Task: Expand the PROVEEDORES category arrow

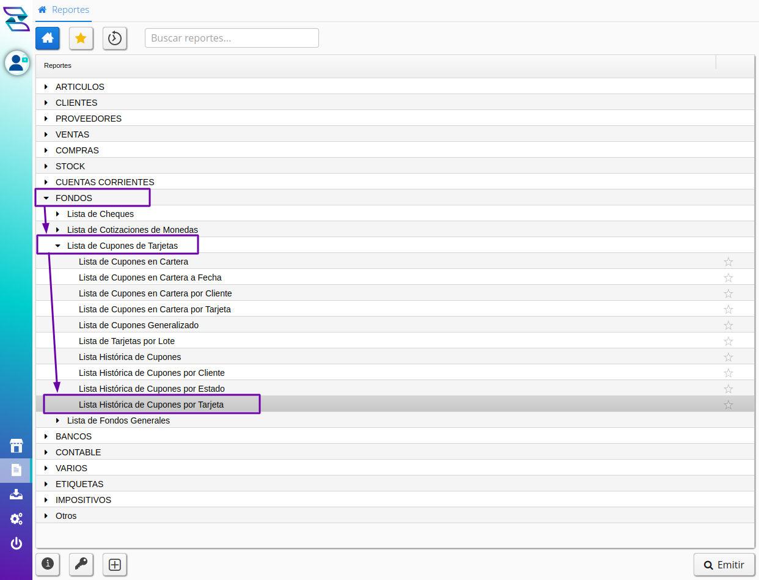Action: pos(46,119)
